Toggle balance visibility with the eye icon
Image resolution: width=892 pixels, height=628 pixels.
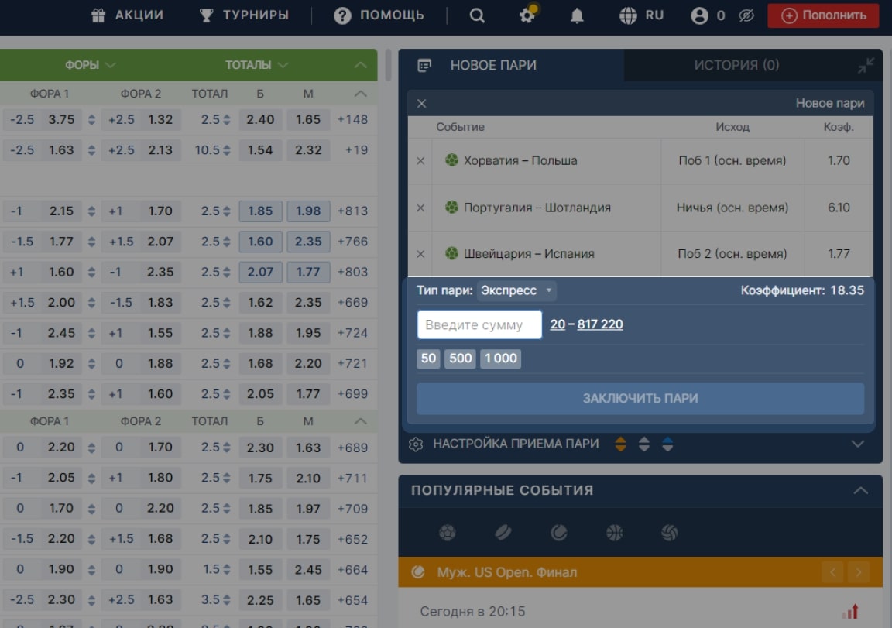(x=746, y=15)
